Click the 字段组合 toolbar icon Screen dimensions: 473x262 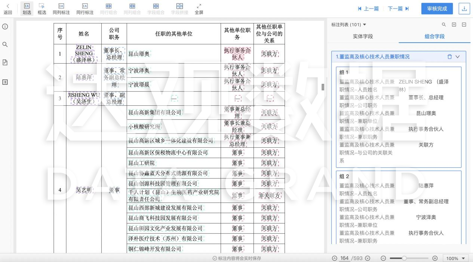tap(156, 9)
